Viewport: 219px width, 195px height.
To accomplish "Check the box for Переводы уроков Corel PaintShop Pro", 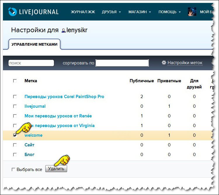I will [15, 97].
